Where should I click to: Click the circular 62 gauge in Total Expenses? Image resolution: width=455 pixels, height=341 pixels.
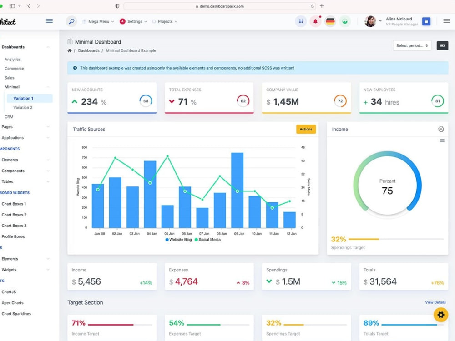click(x=243, y=101)
